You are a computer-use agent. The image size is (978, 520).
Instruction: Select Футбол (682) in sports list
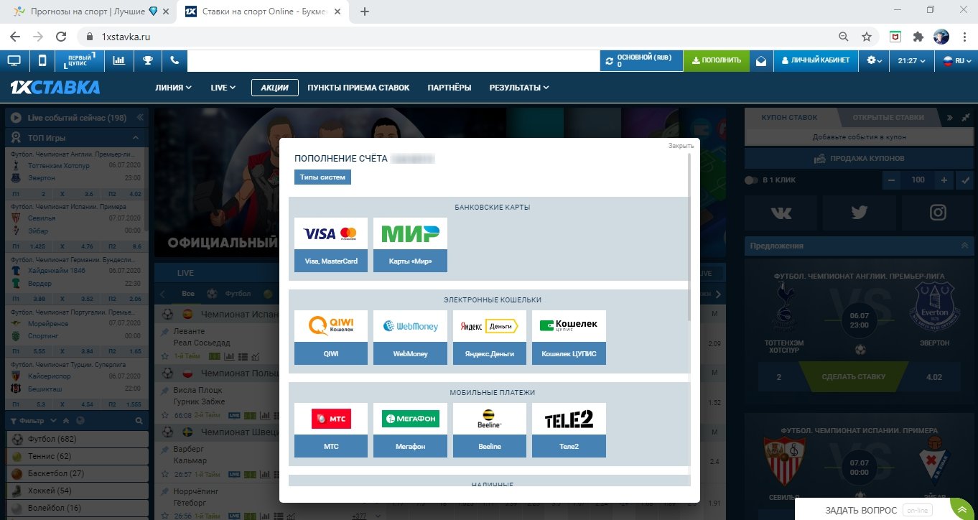tap(77, 439)
